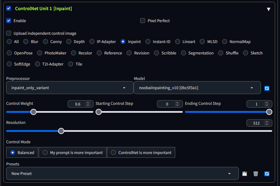Open the Model dropdown

click(197, 88)
